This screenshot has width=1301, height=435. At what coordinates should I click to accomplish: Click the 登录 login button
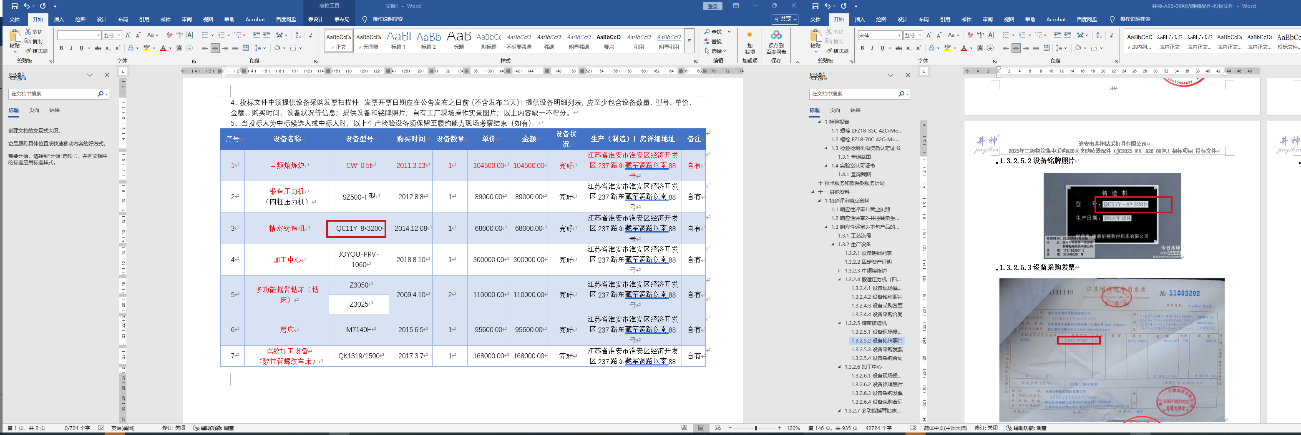(712, 6)
